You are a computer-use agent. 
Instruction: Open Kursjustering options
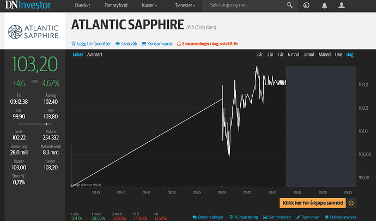242,217
